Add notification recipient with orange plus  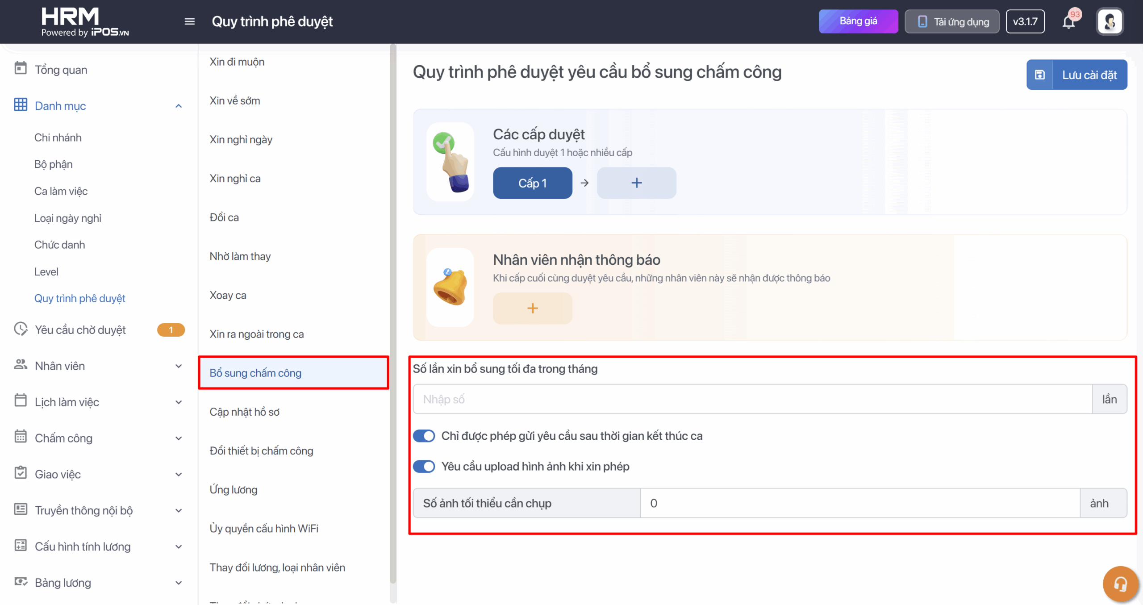532,308
